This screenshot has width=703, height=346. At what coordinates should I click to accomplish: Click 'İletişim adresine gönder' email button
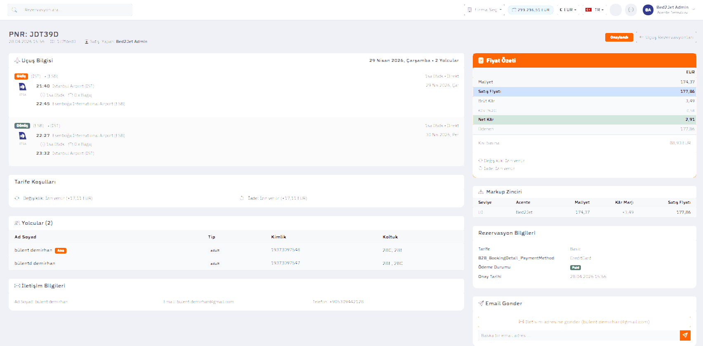click(584, 322)
